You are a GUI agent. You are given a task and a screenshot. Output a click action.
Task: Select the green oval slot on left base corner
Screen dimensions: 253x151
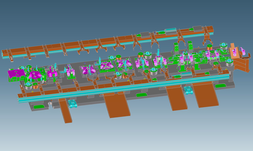pyautogui.click(x=37, y=106)
